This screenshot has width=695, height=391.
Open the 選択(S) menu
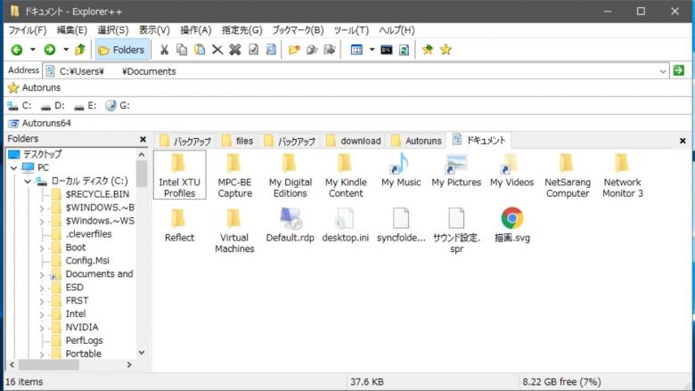pos(113,30)
